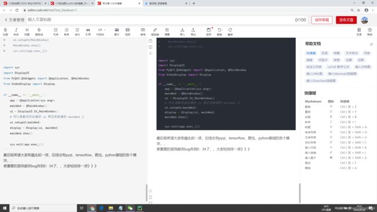
Task: Select the LaTeX 数学公式 help tag
Action: coord(339,67)
